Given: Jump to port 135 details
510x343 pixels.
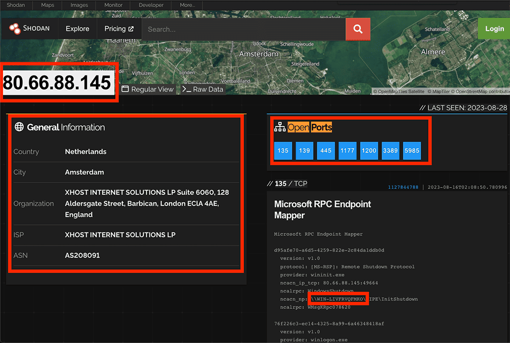Looking at the screenshot, I should (283, 151).
